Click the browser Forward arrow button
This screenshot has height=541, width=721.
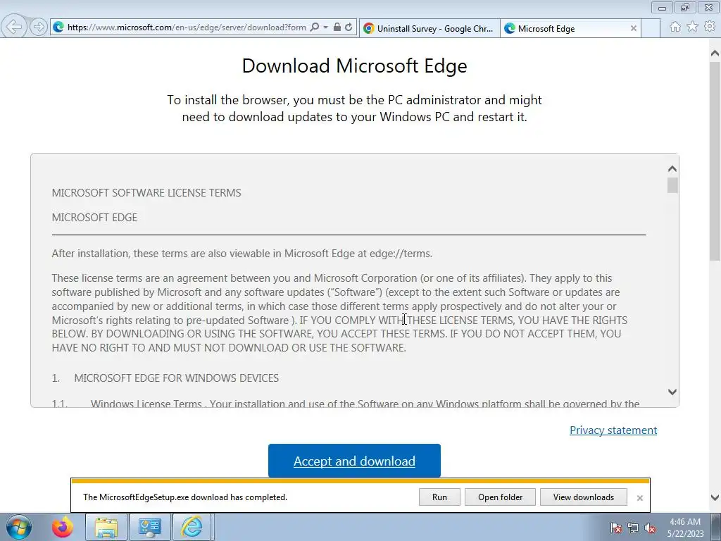39,27
